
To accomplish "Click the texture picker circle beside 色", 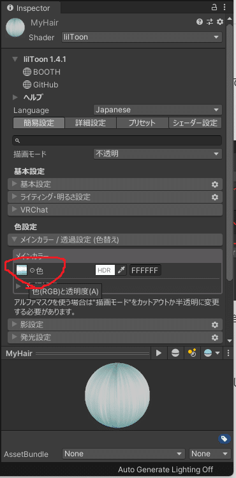I will pyautogui.click(x=33, y=271).
